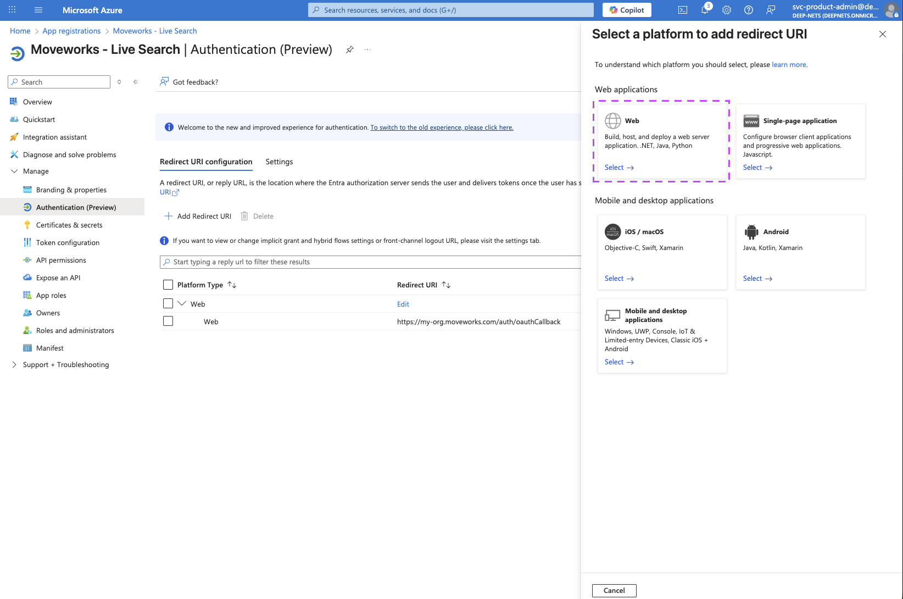Click Edit link for Web platform
Screen dimensions: 903x599
(x=403, y=304)
